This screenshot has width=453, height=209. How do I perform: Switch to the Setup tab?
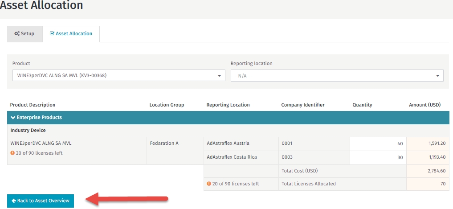[x=24, y=34]
